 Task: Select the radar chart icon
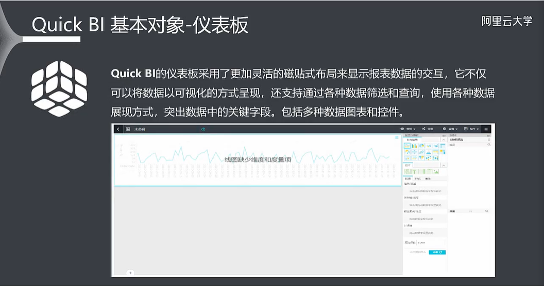coord(414,152)
